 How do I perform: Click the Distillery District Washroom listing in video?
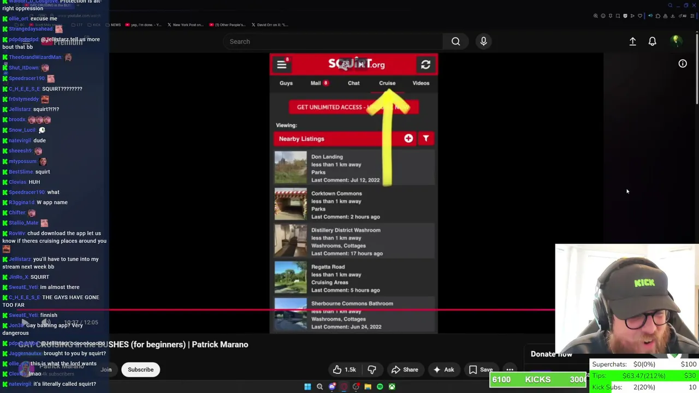354,241
